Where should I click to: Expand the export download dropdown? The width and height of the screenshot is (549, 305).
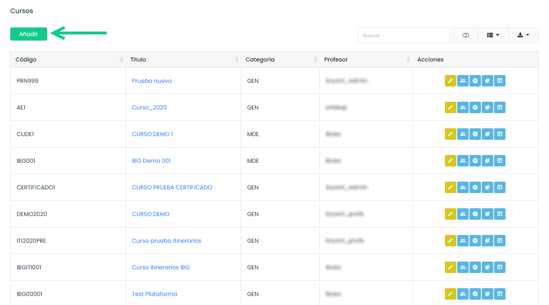point(523,36)
